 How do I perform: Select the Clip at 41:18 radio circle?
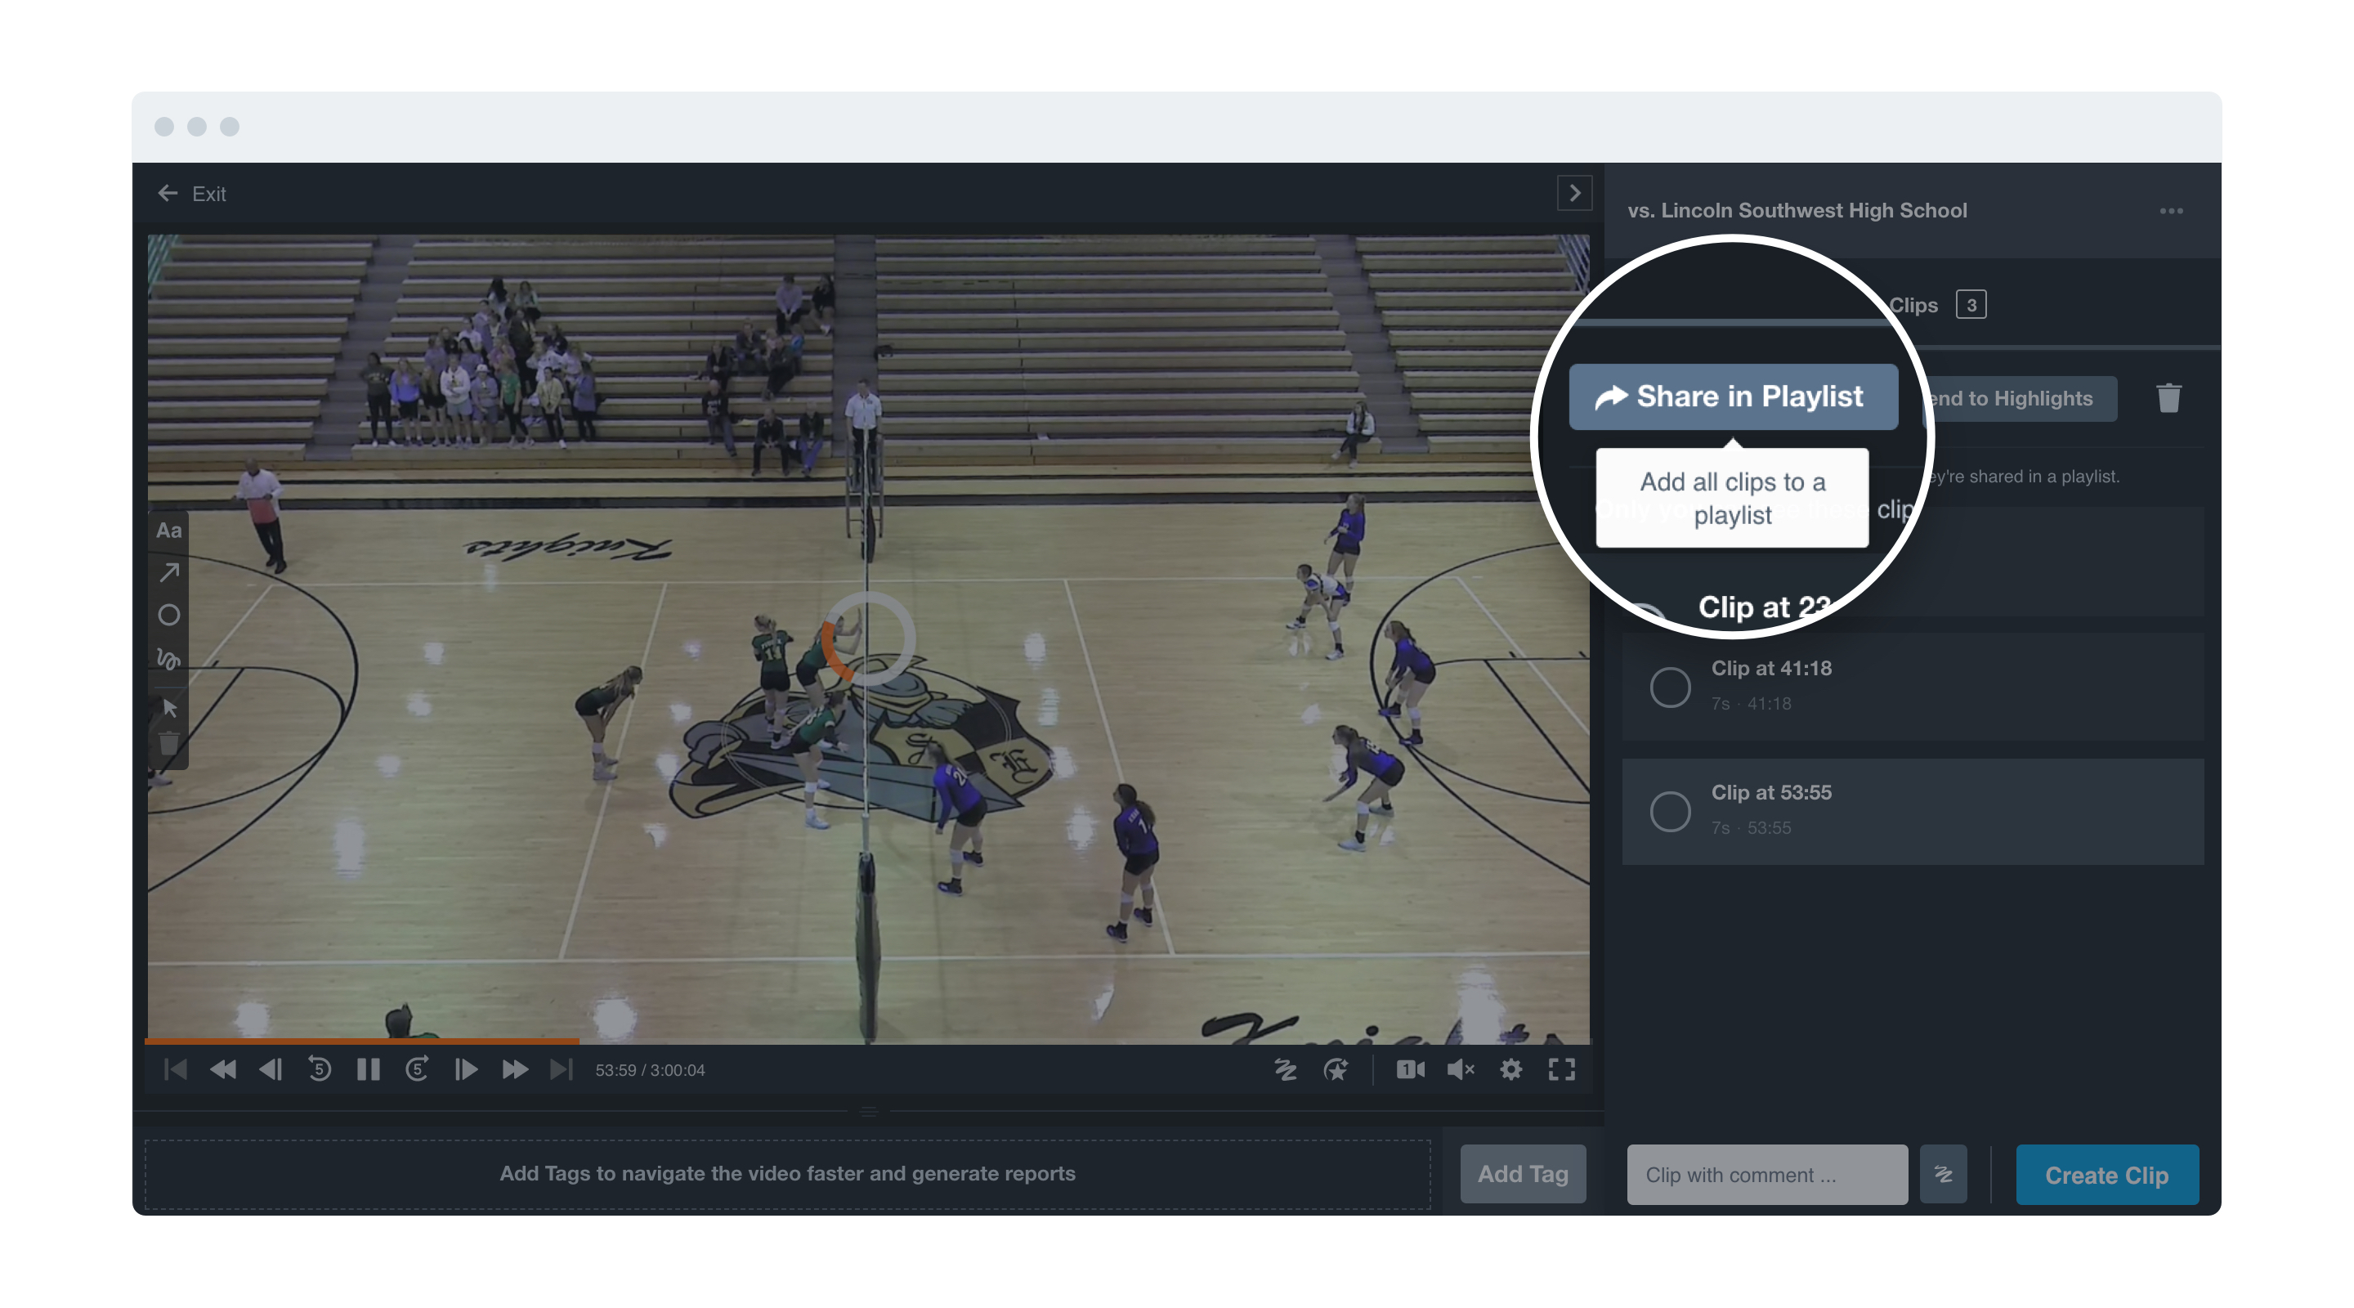[1670, 687]
